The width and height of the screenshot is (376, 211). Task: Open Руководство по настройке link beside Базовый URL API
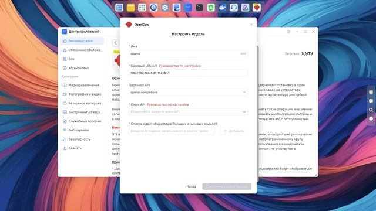[x=180, y=66]
